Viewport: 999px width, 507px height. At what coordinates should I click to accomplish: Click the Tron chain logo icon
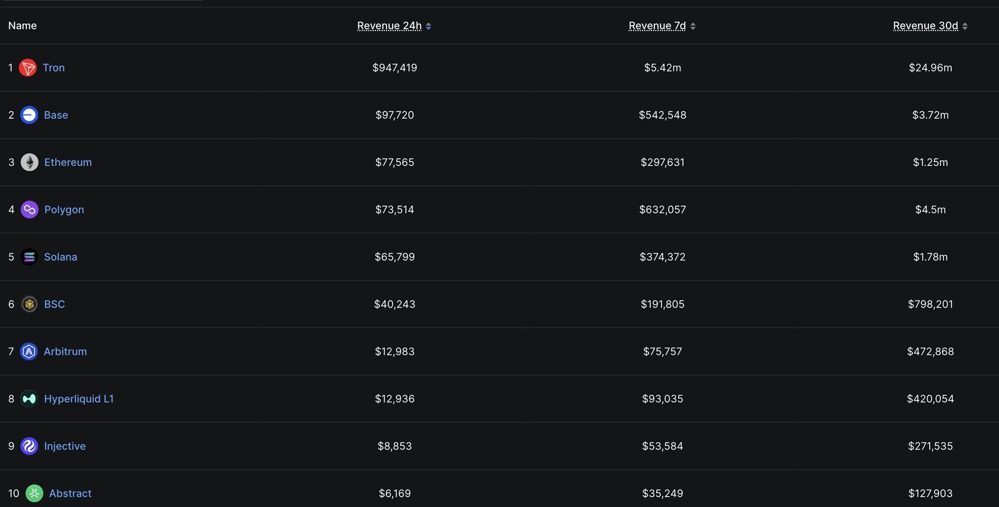click(28, 68)
